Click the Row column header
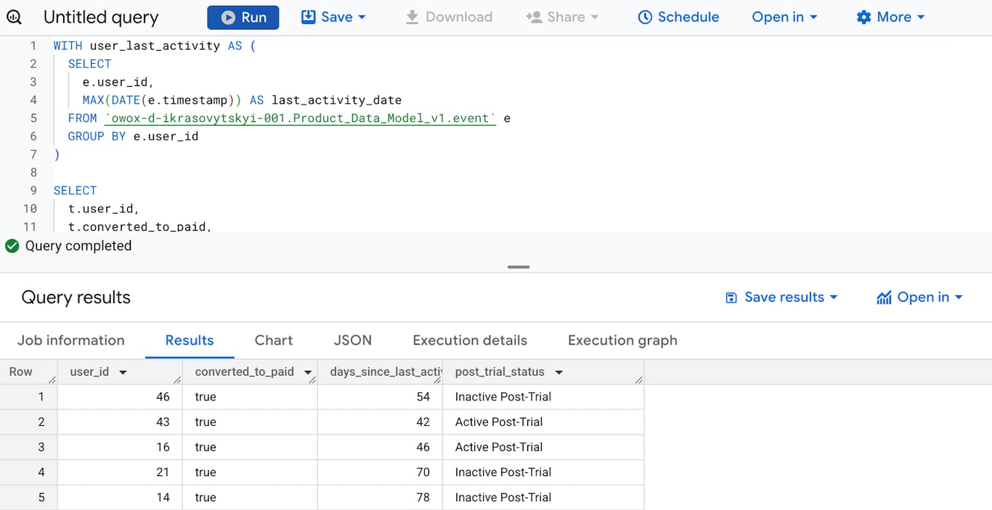992x510 pixels. point(28,372)
